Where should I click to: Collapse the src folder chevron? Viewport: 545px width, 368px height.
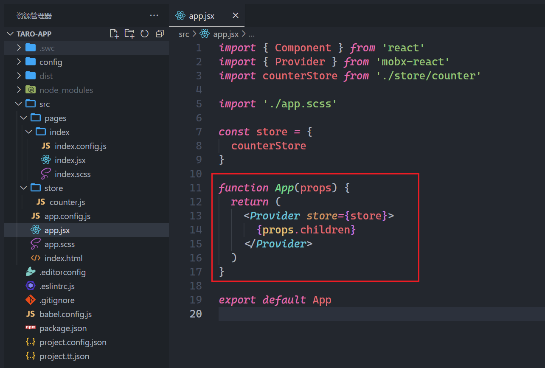(19, 104)
